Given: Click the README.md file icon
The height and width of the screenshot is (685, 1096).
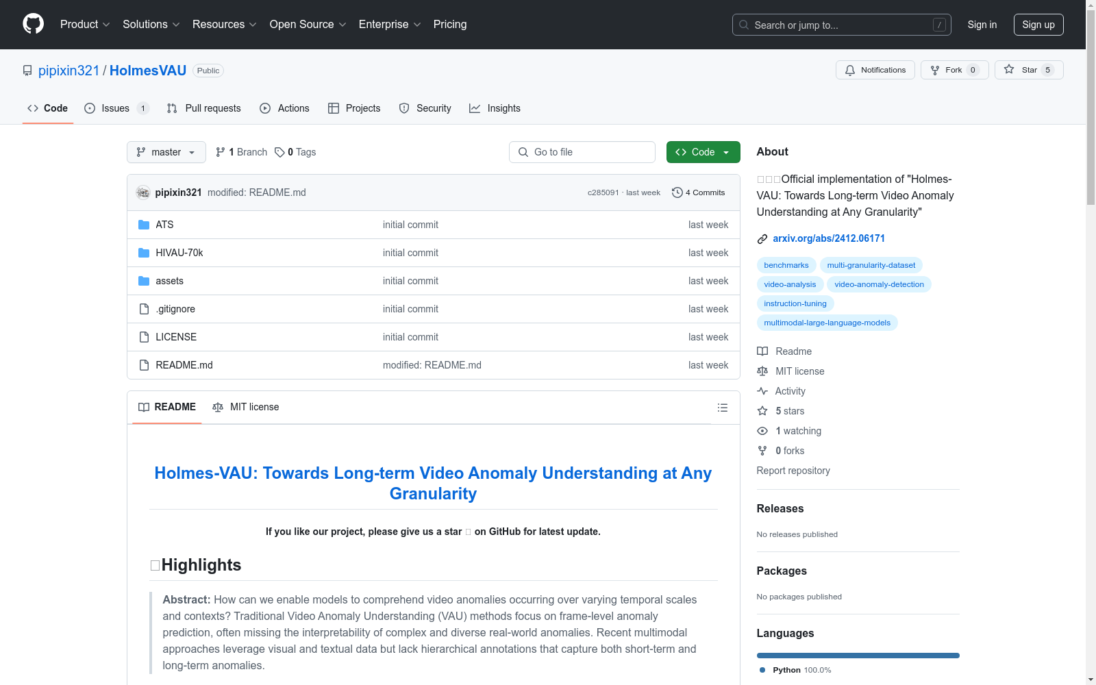Looking at the screenshot, I should click(x=144, y=365).
